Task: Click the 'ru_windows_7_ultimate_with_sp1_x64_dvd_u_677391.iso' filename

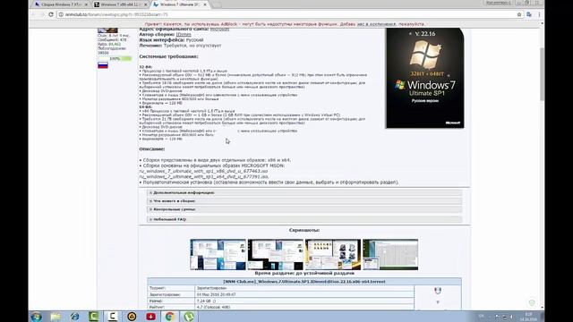Action: point(204,176)
